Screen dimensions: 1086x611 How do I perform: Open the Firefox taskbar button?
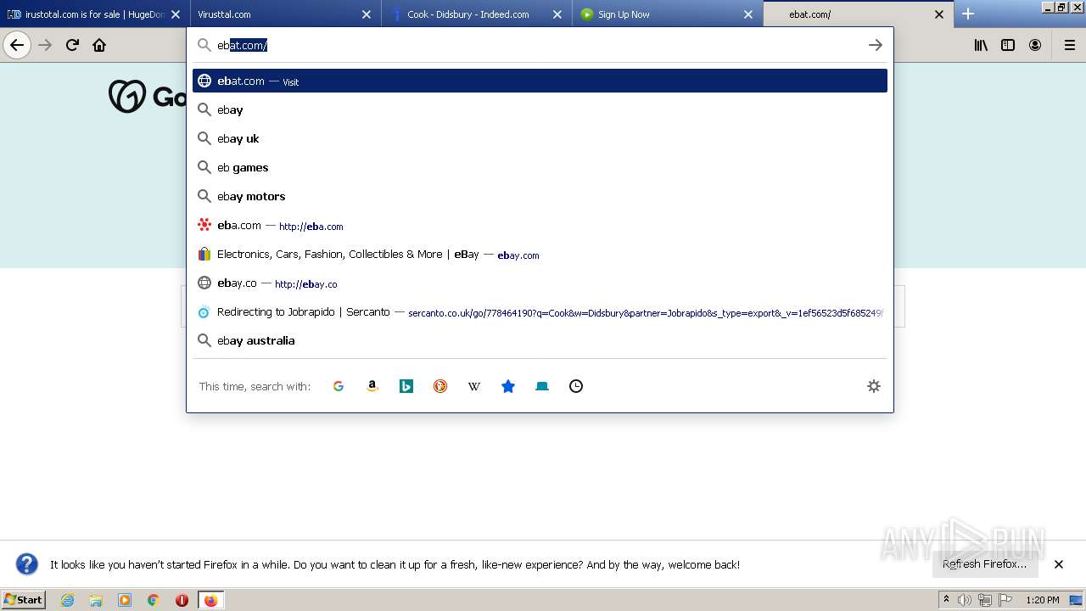(210, 600)
